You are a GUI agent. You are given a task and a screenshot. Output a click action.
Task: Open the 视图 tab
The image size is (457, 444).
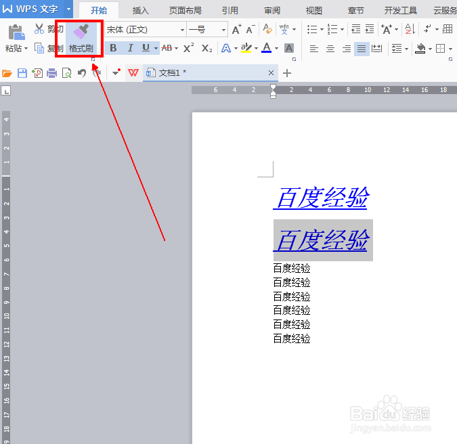314,10
